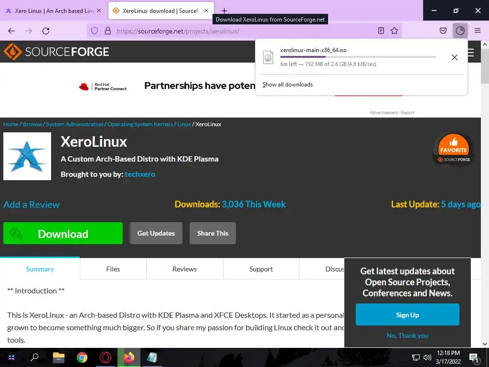Click the padlock site security icon
489x367 pixels.
pyautogui.click(x=108, y=31)
